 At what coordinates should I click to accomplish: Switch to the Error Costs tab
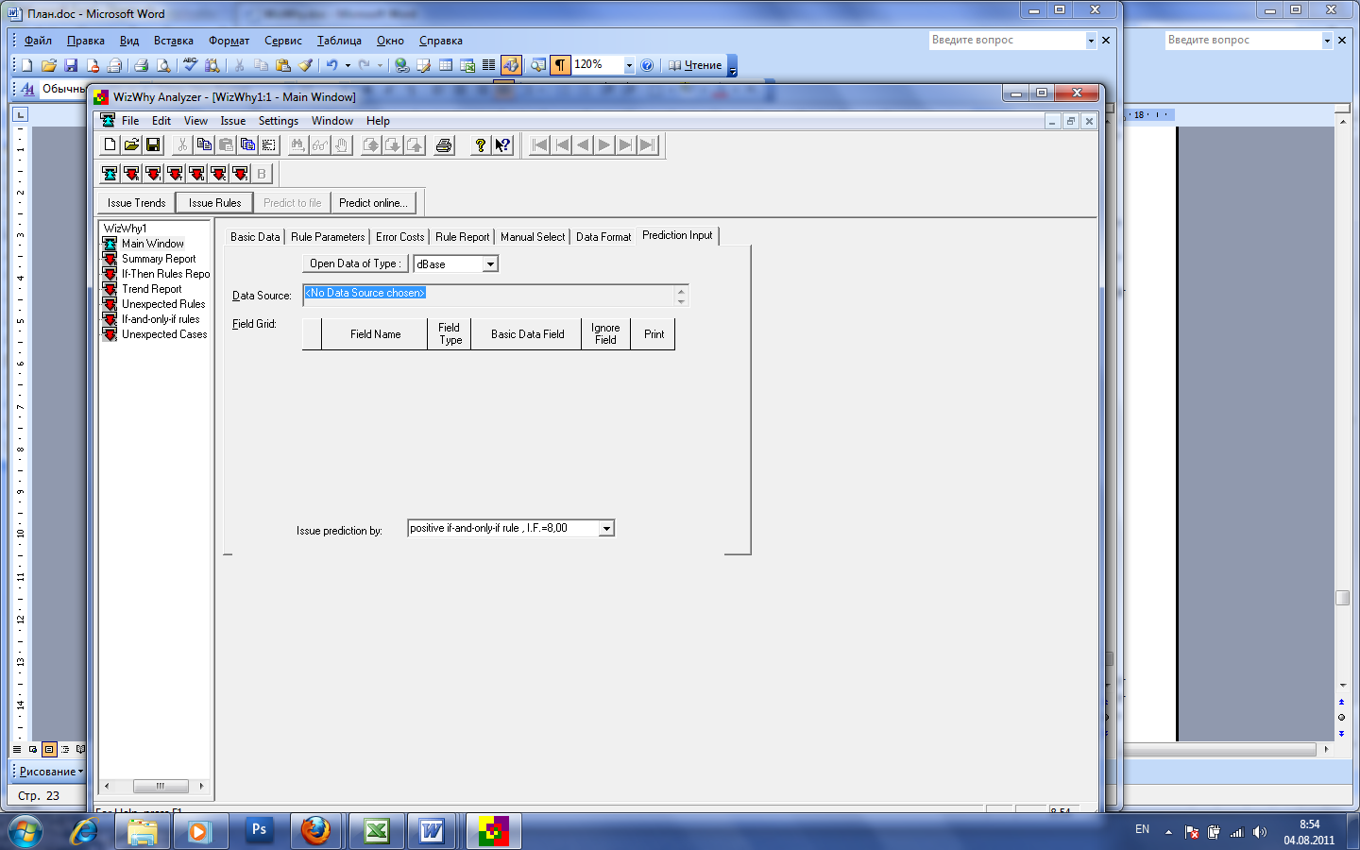(x=400, y=237)
